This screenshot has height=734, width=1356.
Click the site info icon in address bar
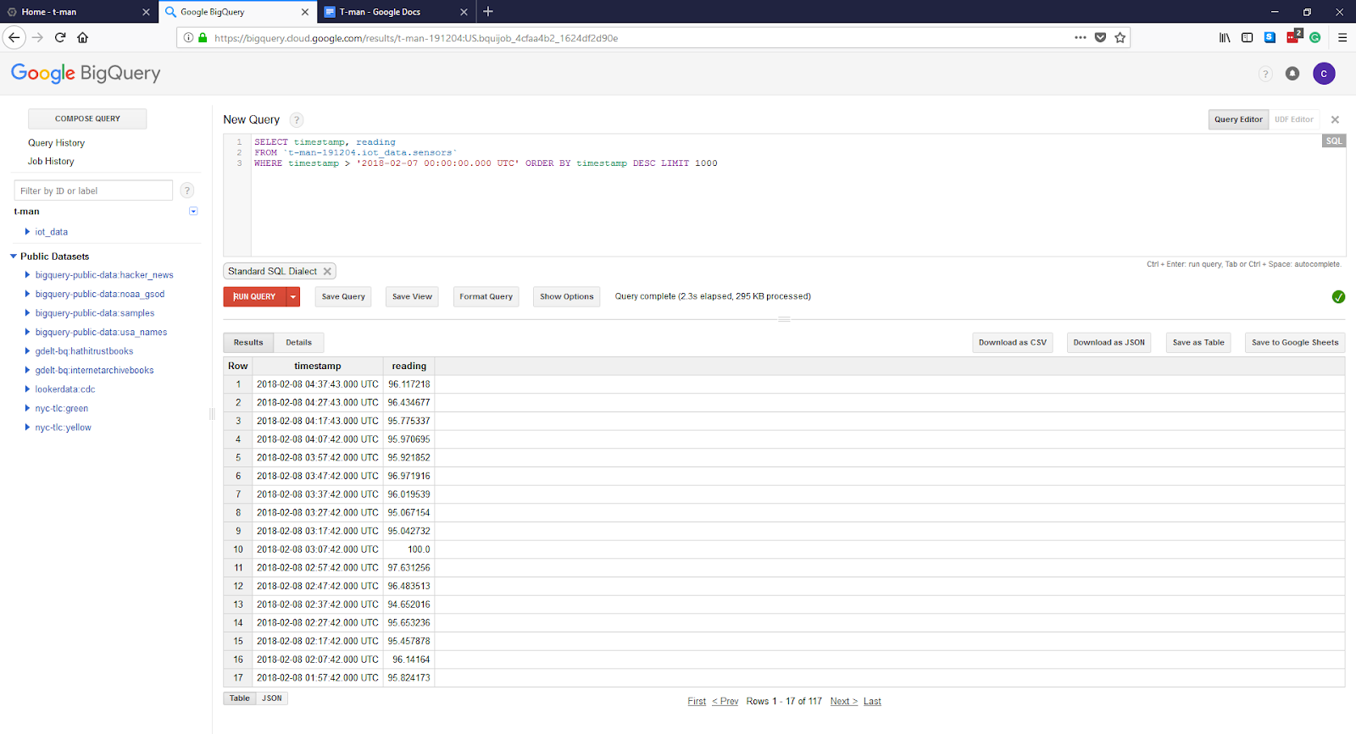[x=188, y=37]
